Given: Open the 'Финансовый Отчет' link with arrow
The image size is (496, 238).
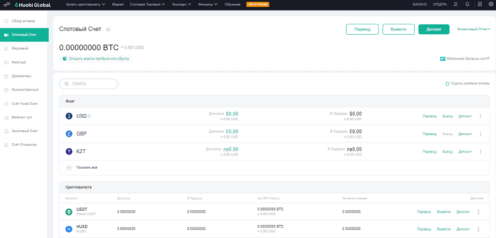Looking at the screenshot, I should click(x=473, y=29).
